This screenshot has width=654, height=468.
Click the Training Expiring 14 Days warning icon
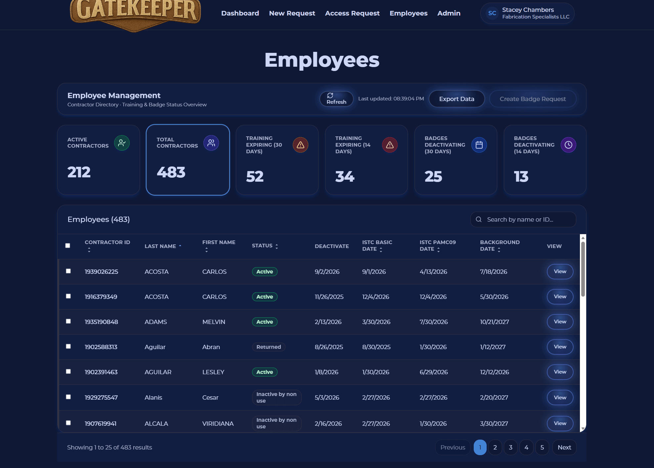390,145
